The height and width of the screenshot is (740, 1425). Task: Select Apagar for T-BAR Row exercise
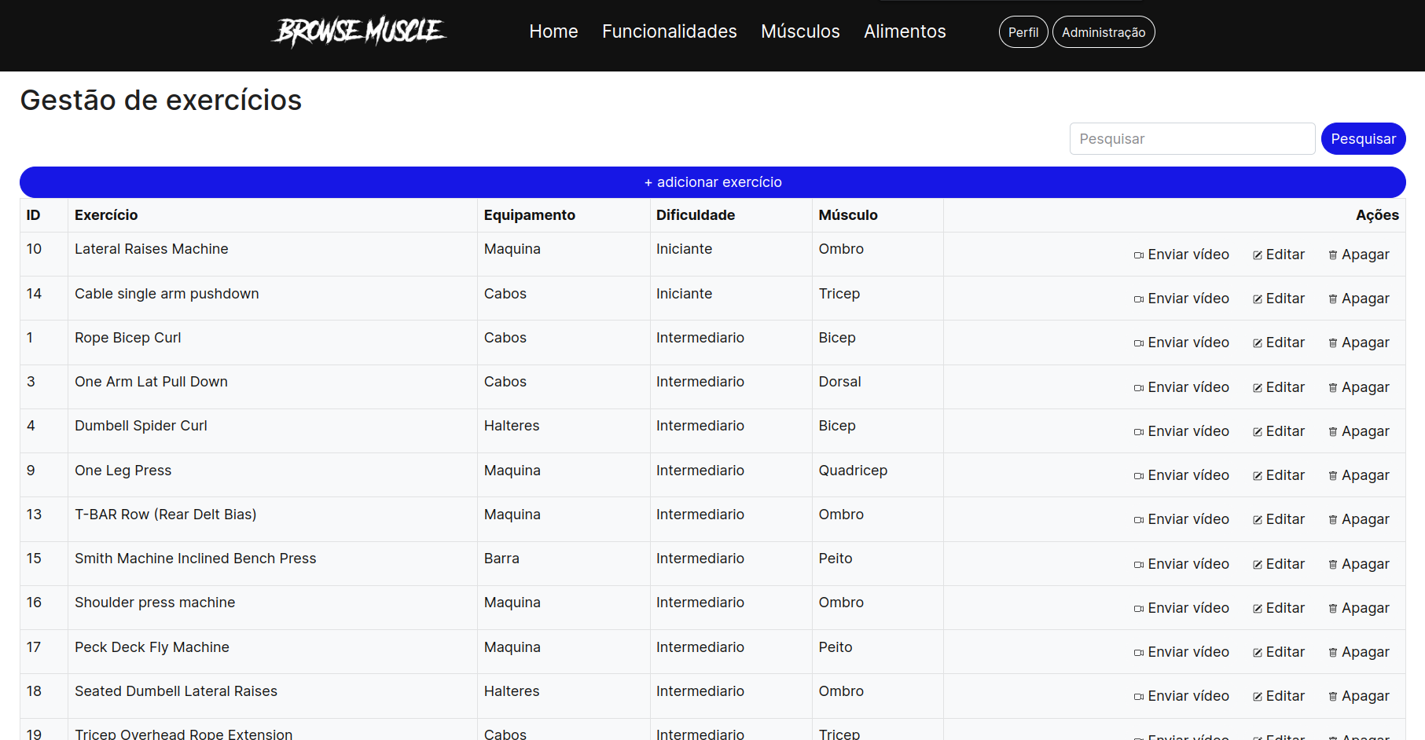point(1359,519)
